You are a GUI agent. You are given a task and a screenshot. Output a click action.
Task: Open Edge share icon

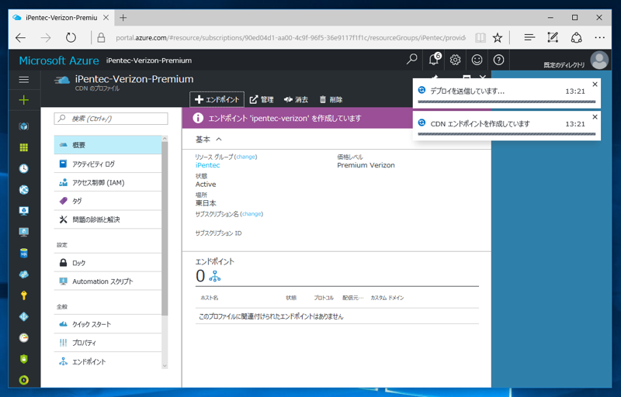tap(576, 37)
